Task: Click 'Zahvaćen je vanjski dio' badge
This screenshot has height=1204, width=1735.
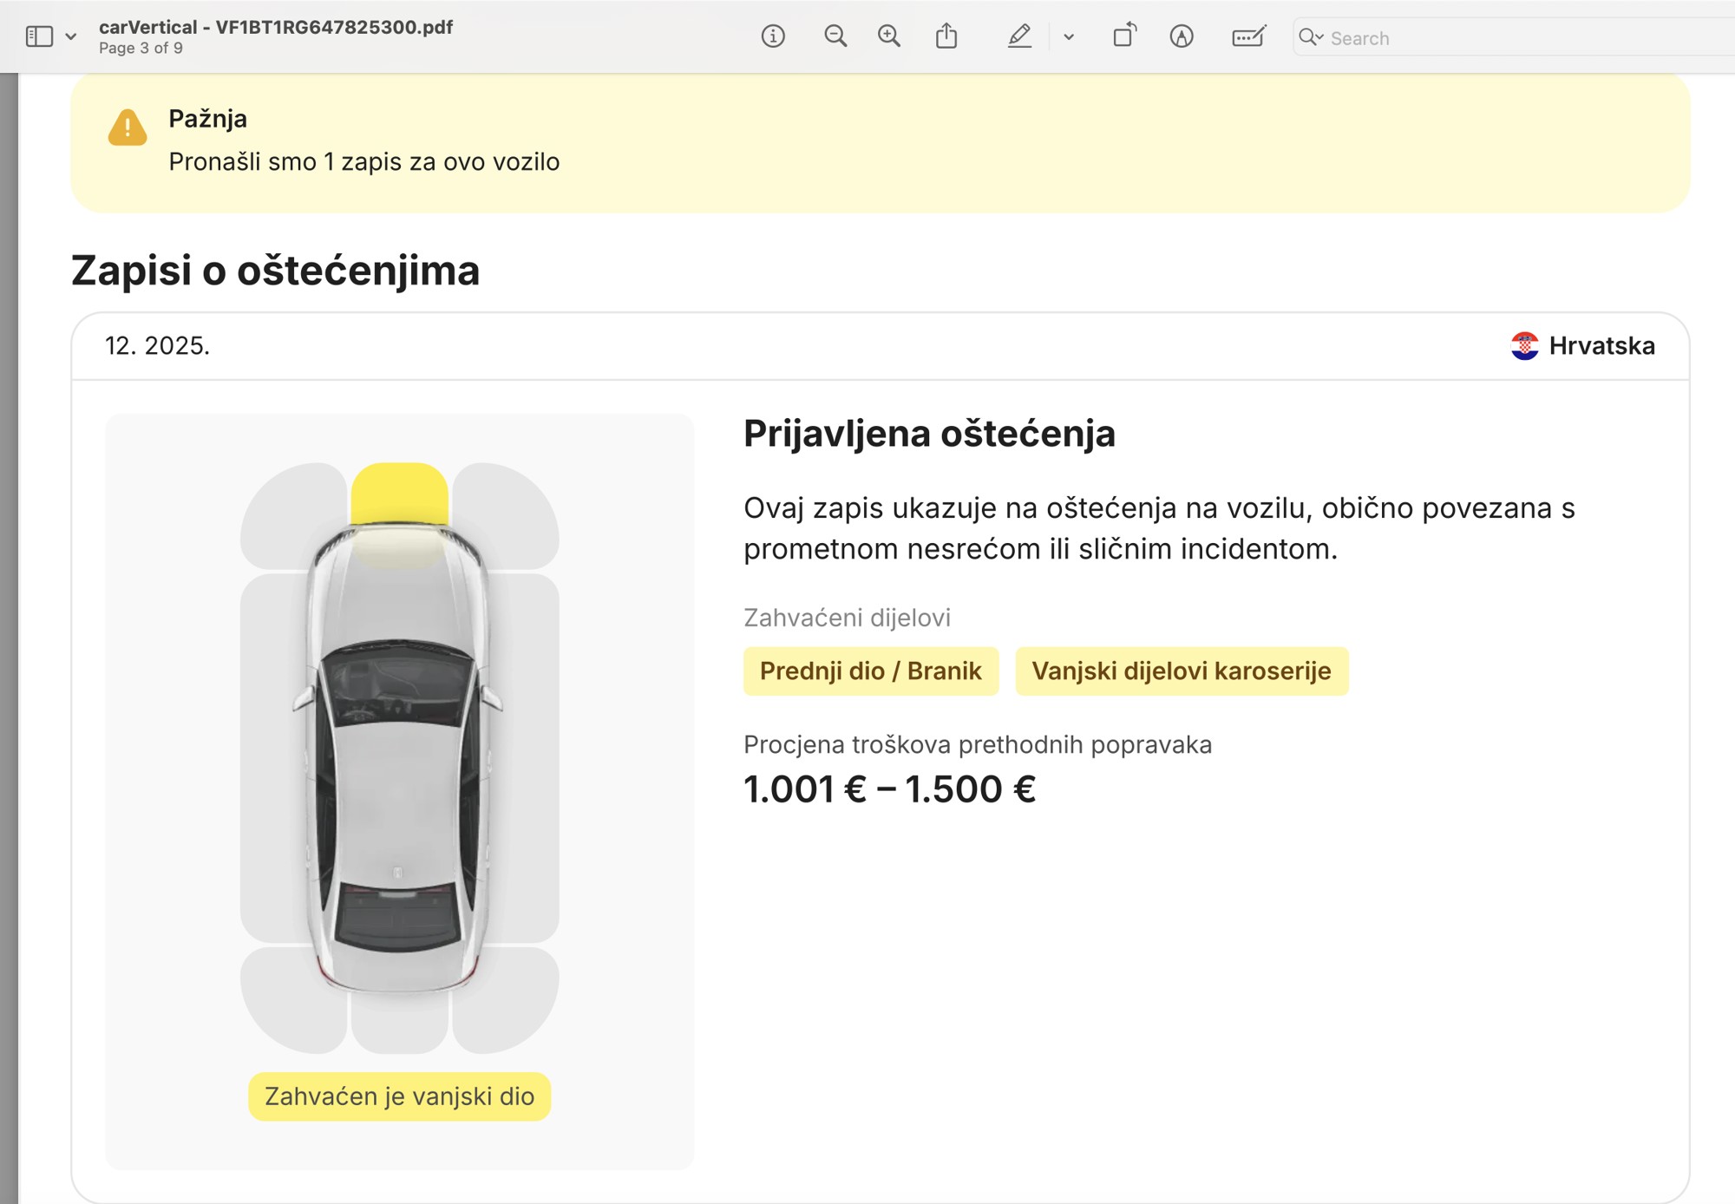Action: (x=399, y=1096)
